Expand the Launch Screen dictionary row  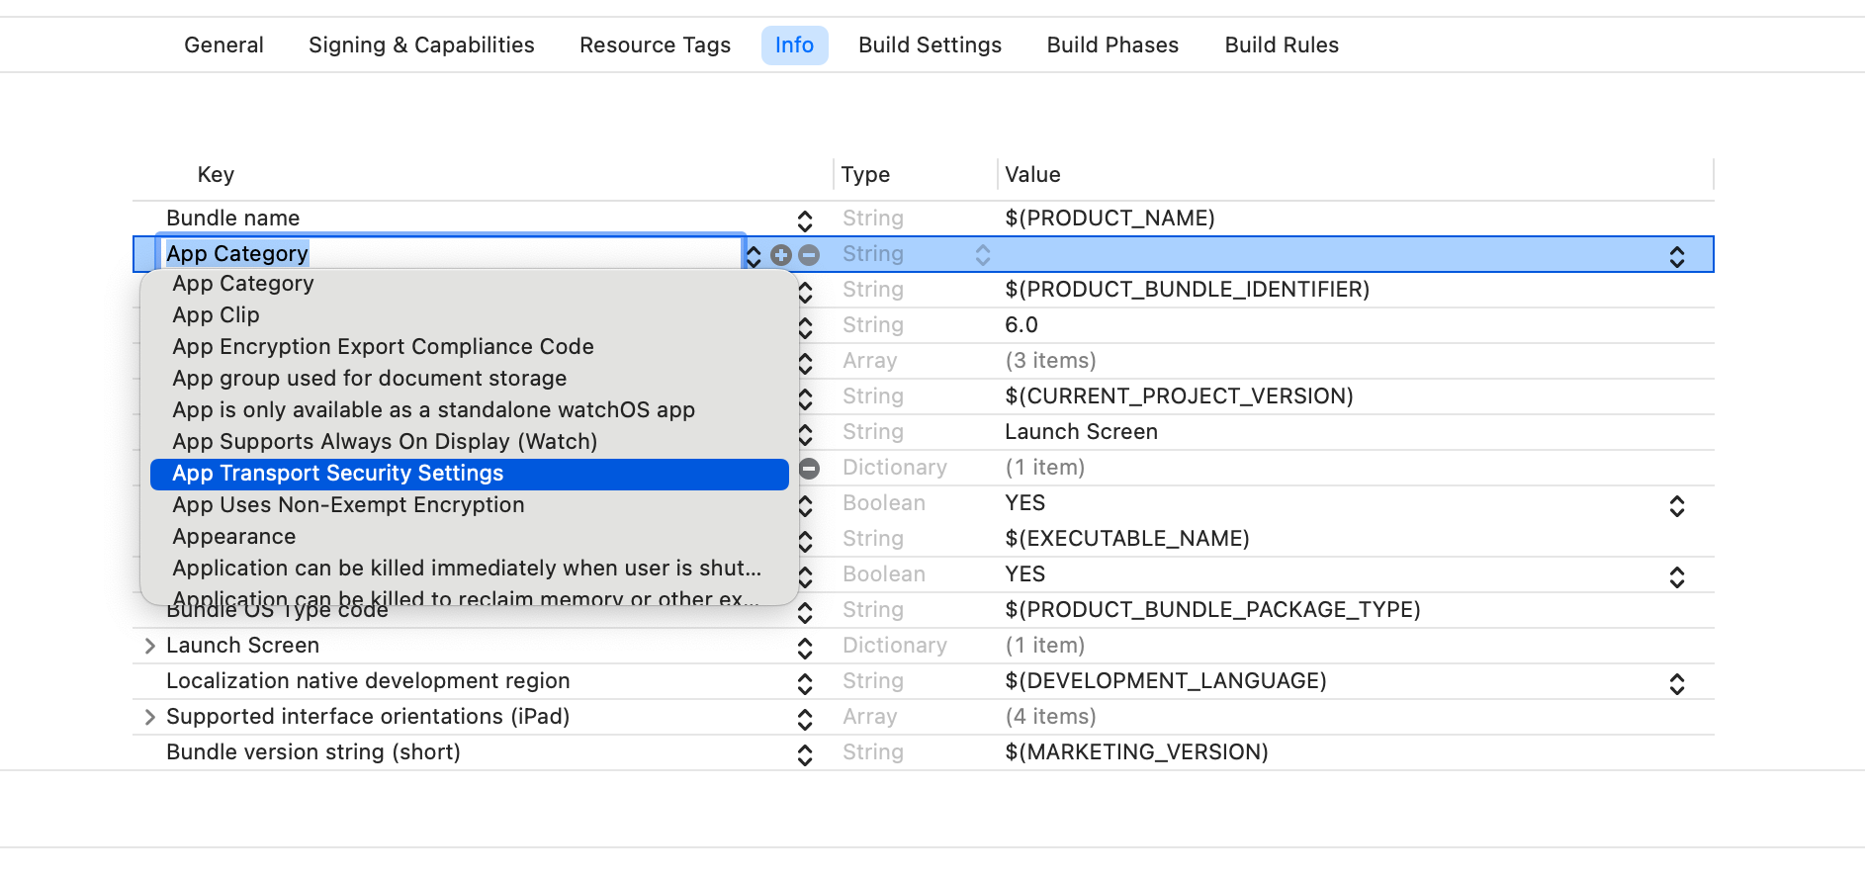[x=149, y=646]
